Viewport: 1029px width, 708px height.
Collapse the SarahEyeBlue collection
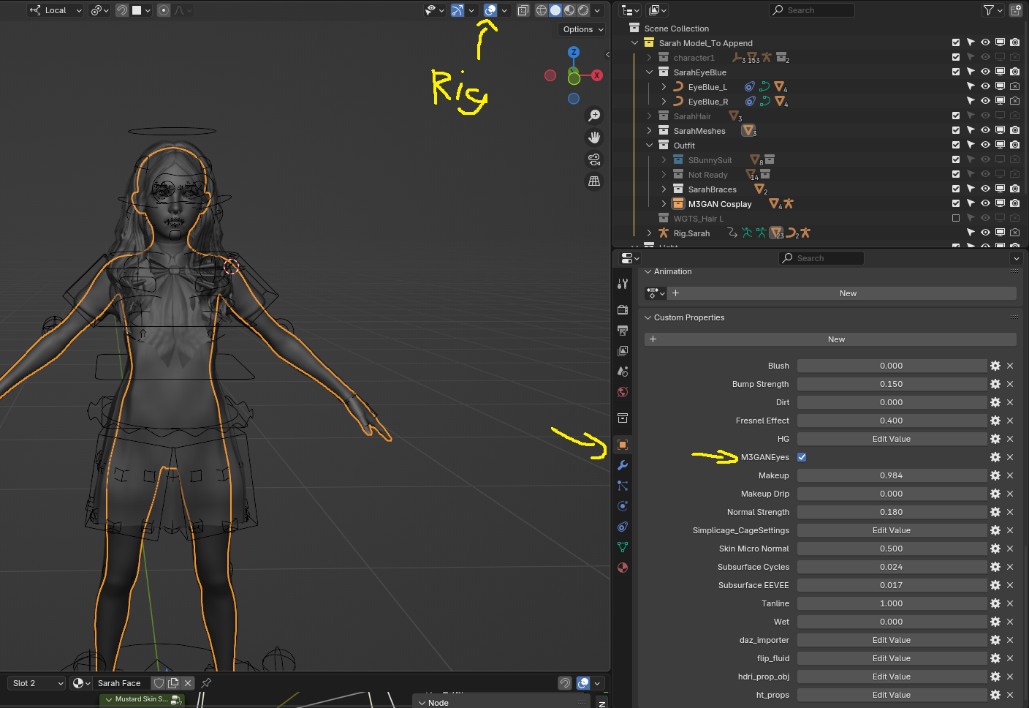649,72
